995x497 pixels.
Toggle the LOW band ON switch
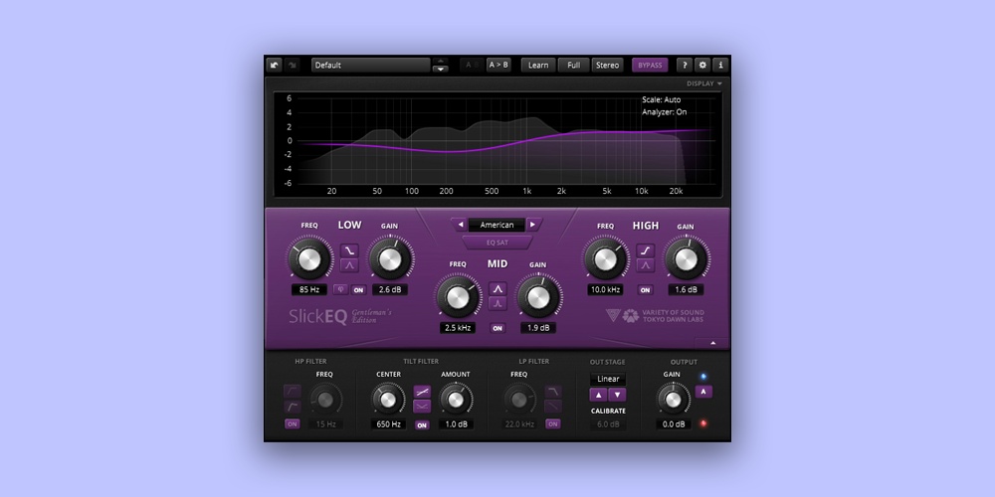(x=358, y=290)
